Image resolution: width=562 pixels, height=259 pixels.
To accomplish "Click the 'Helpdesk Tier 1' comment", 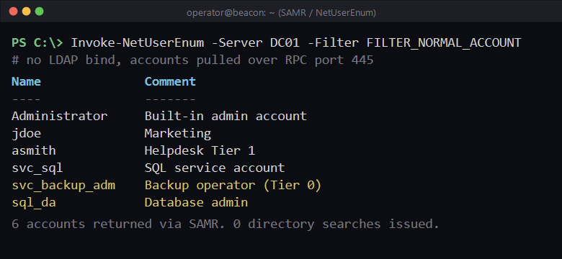I will point(200,150).
